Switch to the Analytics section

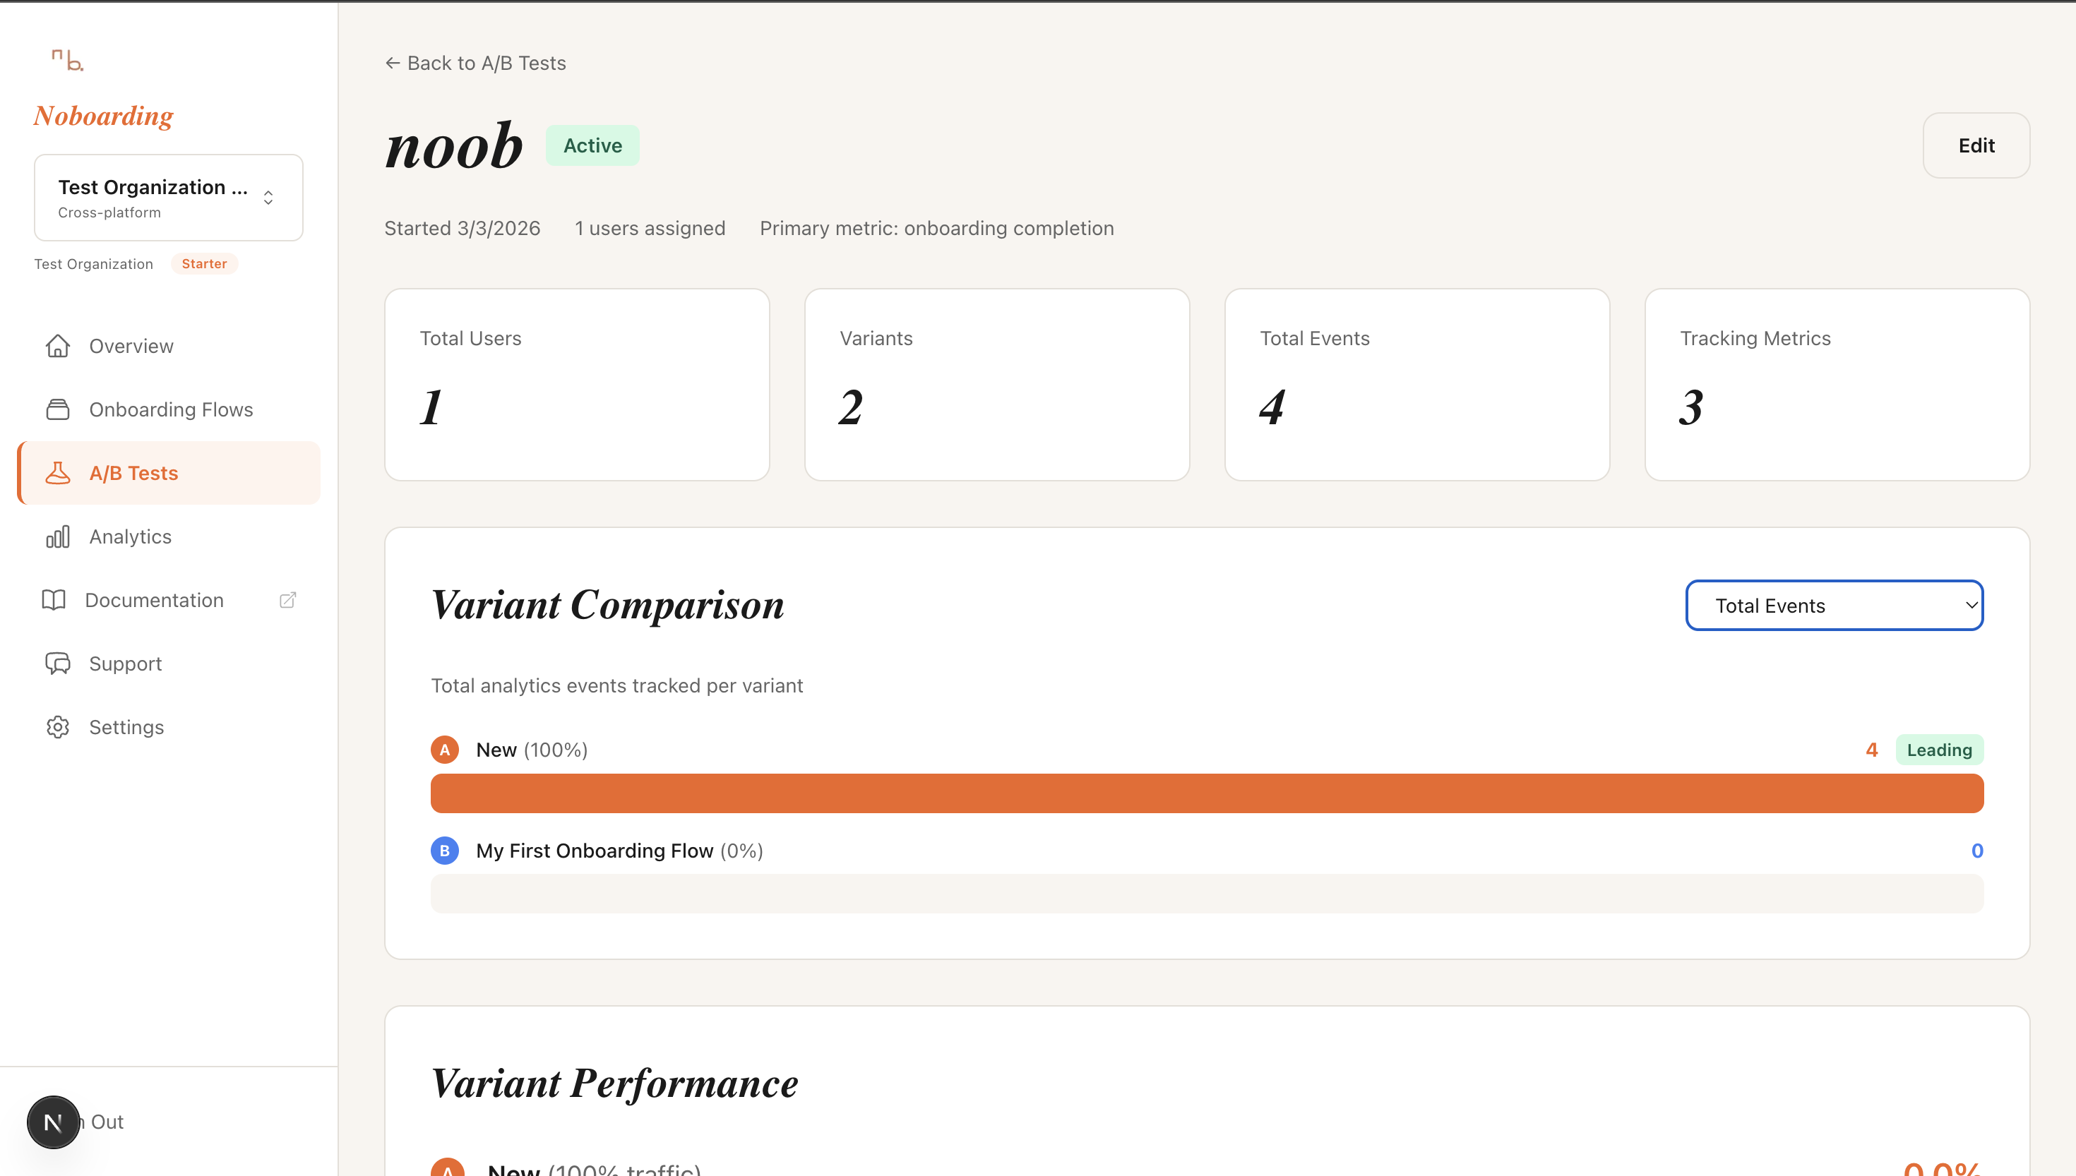(129, 536)
